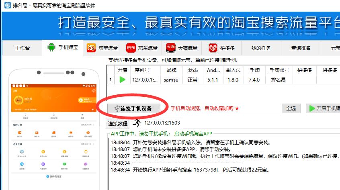Tap the 足迹 count in the phone preview

pyautogui.click(x=82, y=116)
